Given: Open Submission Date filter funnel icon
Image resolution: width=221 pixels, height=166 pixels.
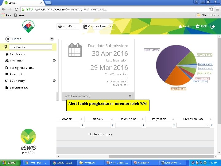Looking at the screenshot, I should coord(212,125).
